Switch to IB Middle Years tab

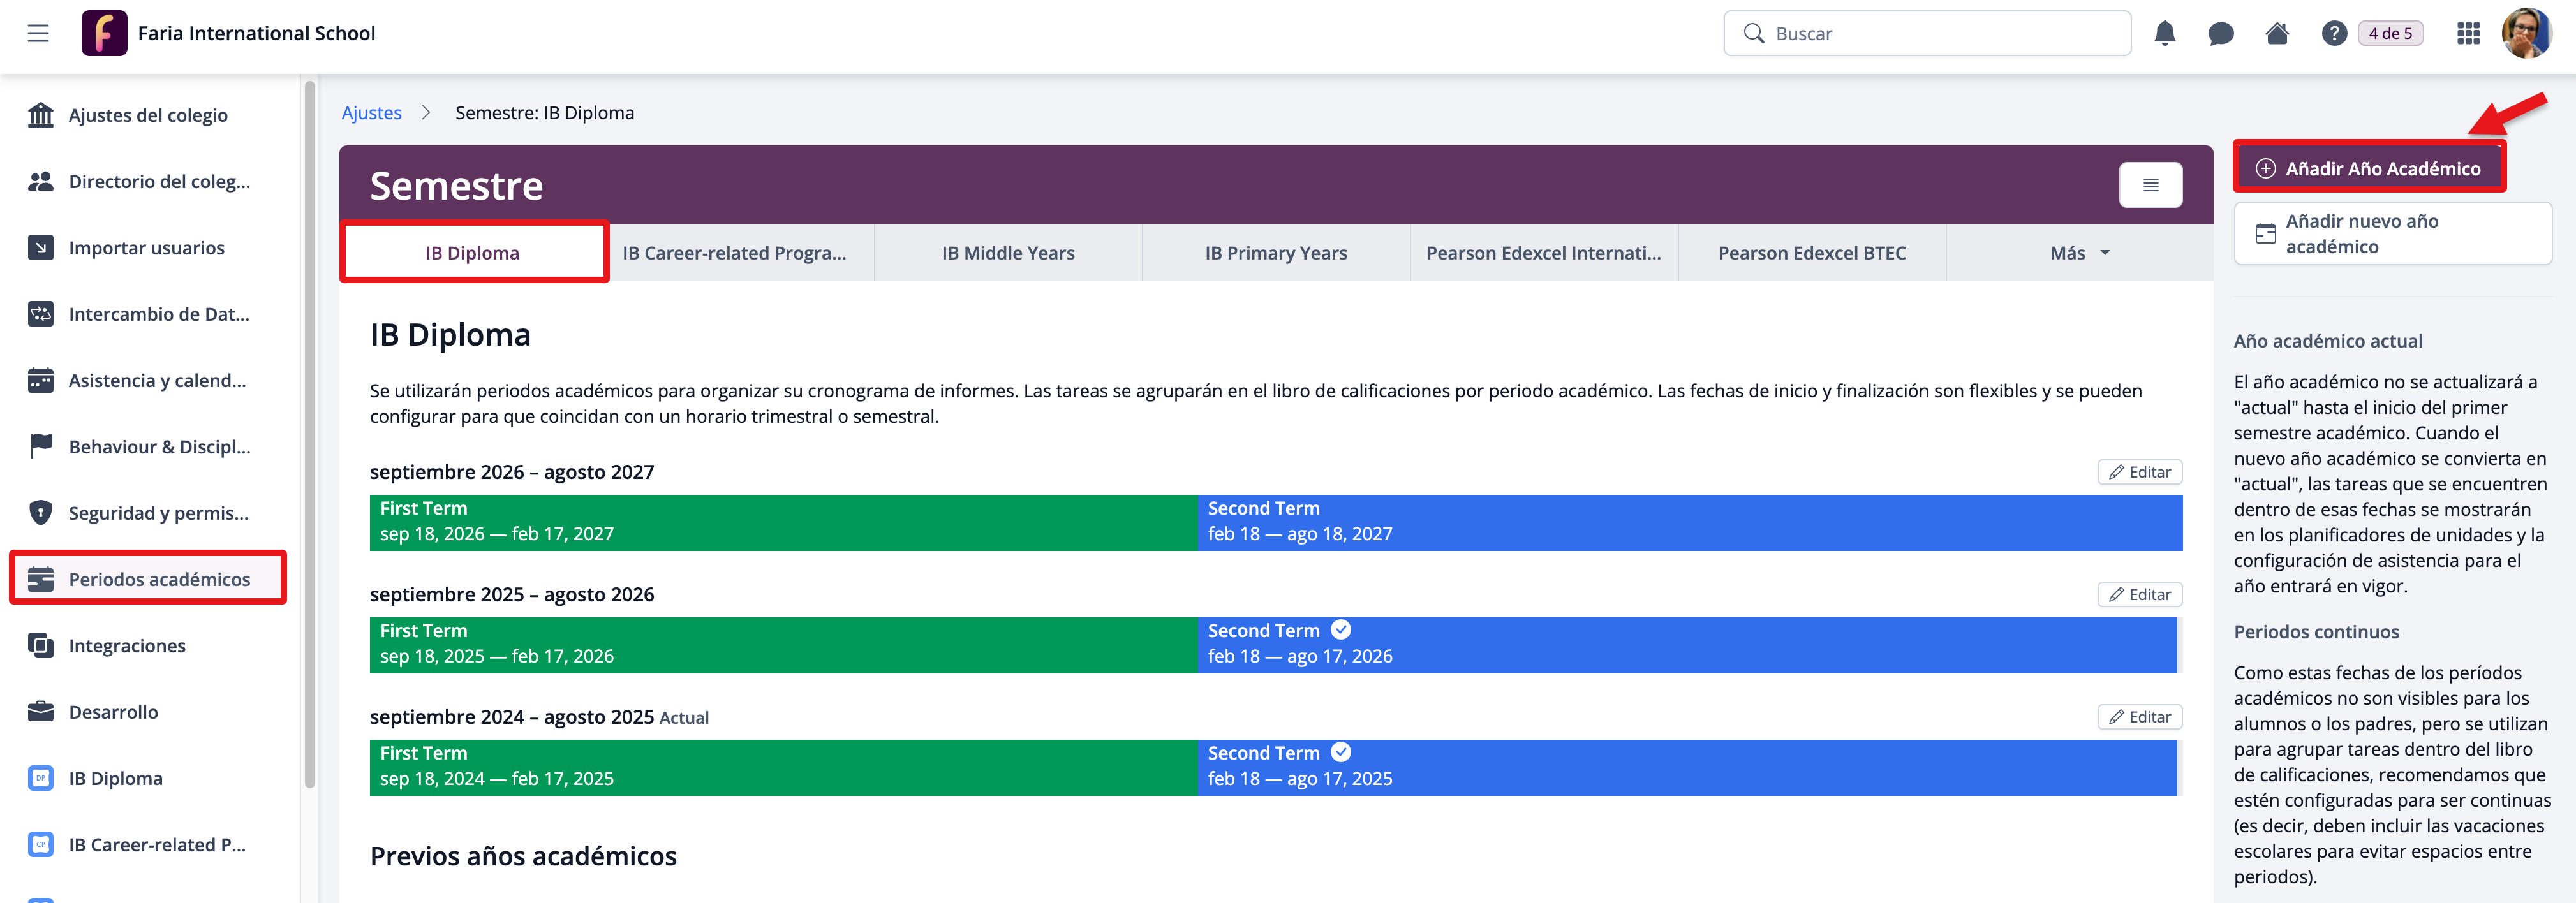click(1007, 253)
